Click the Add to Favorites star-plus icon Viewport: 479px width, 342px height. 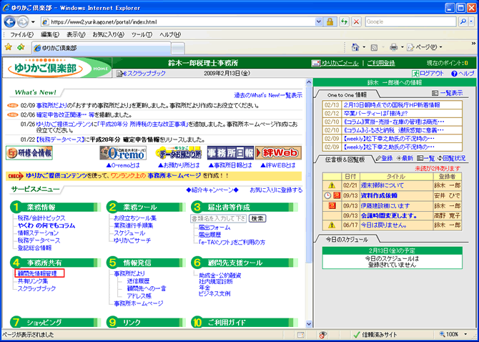(x=21, y=47)
